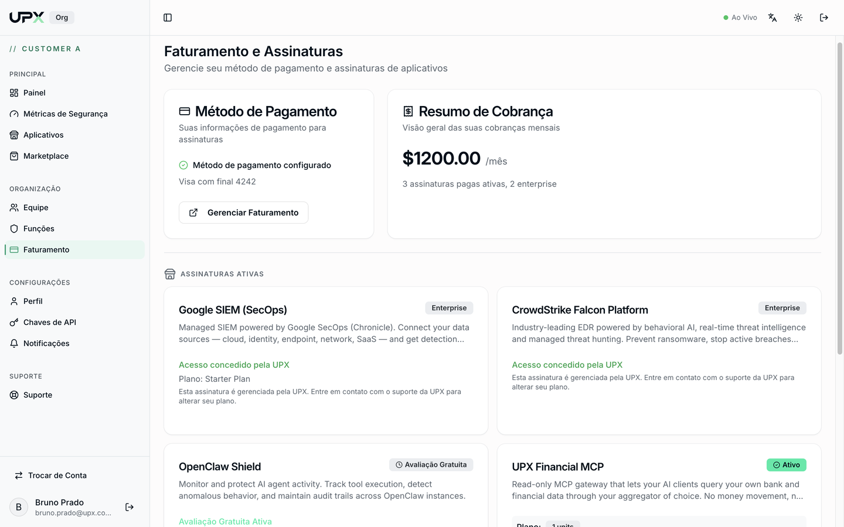
Task: Click the Ao Vivo status indicator
Action: point(740,18)
